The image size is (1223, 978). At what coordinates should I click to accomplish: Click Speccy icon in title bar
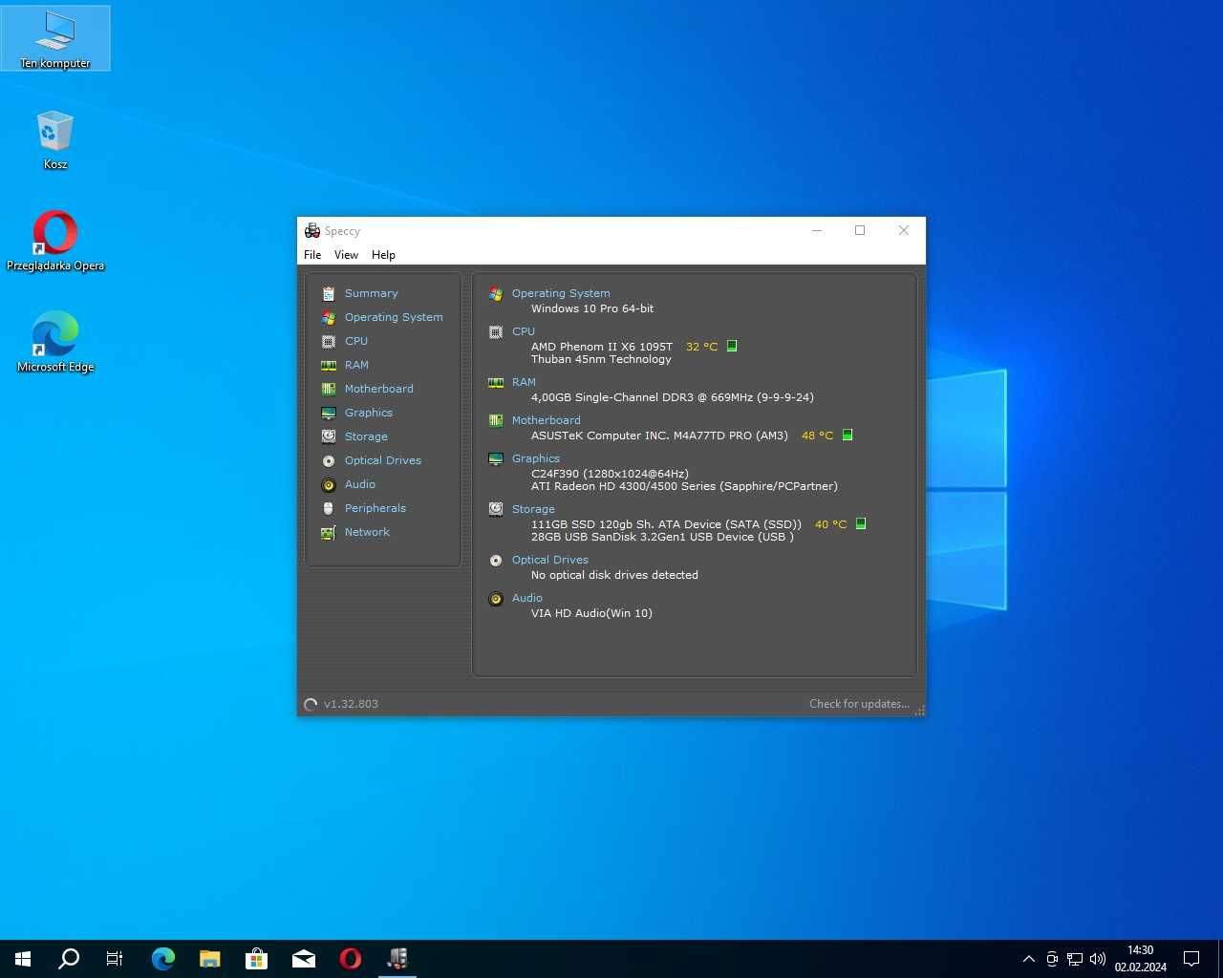(x=312, y=230)
